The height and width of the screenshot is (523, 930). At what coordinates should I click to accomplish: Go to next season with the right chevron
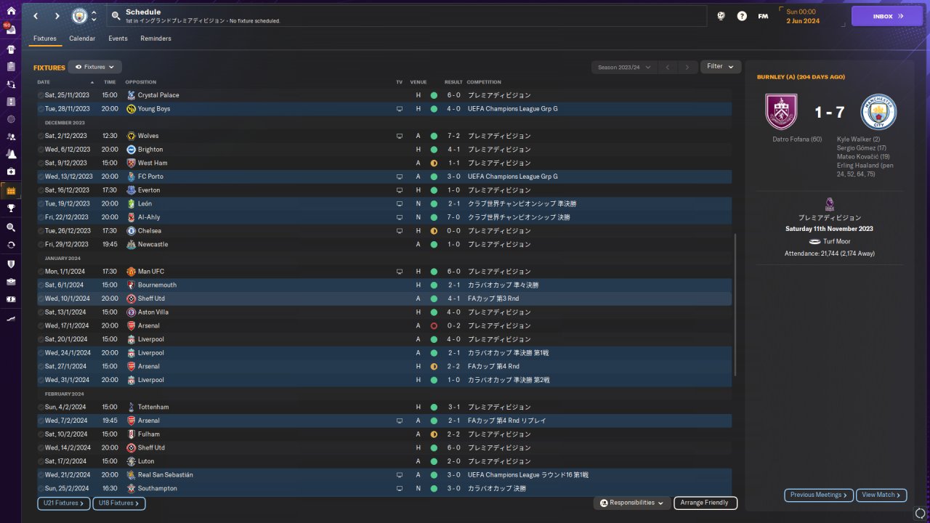pos(687,67)
